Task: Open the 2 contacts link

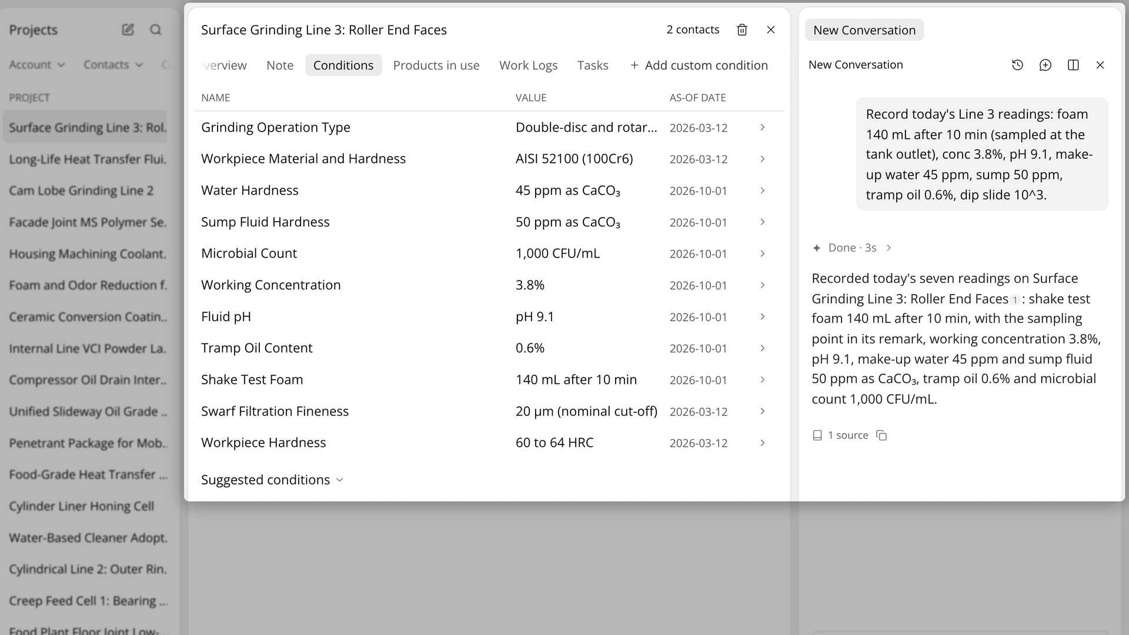Action: pos(693,29)
